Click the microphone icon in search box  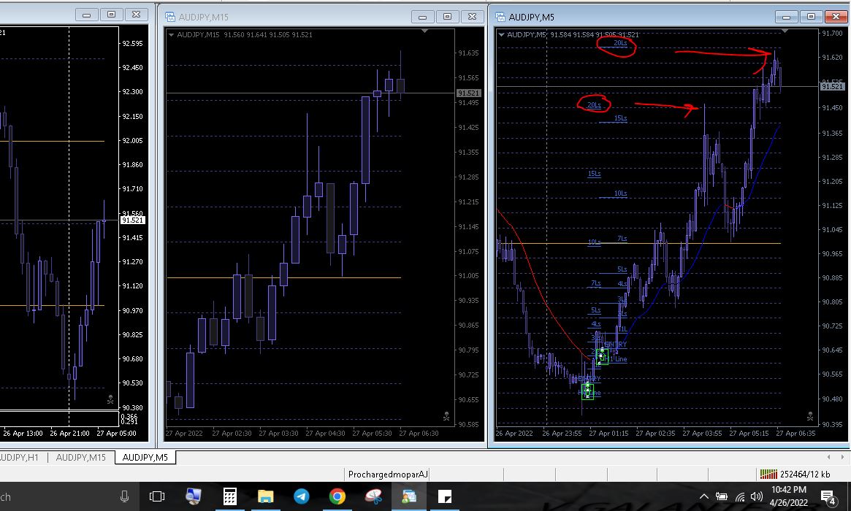[x=124, y=496]
